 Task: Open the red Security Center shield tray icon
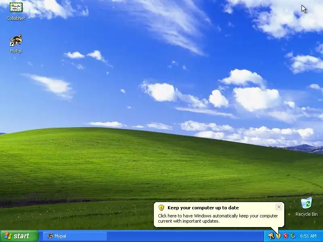[x=285, y=236]
